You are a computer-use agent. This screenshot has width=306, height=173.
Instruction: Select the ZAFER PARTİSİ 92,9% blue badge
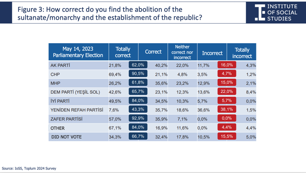pyautogui.click(x=138, y=118)
